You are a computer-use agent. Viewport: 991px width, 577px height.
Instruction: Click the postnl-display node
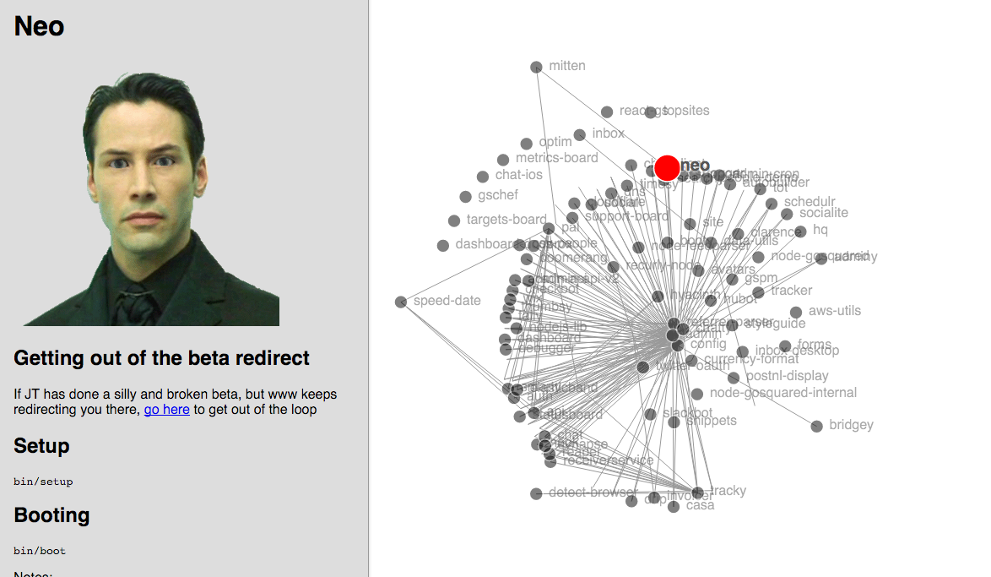[734, 378]
